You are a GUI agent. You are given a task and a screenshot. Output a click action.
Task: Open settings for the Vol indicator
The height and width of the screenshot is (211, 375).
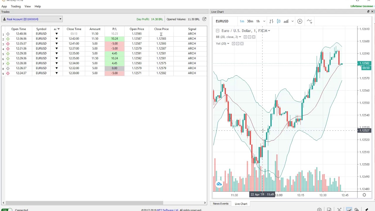[x=238, y=44]
